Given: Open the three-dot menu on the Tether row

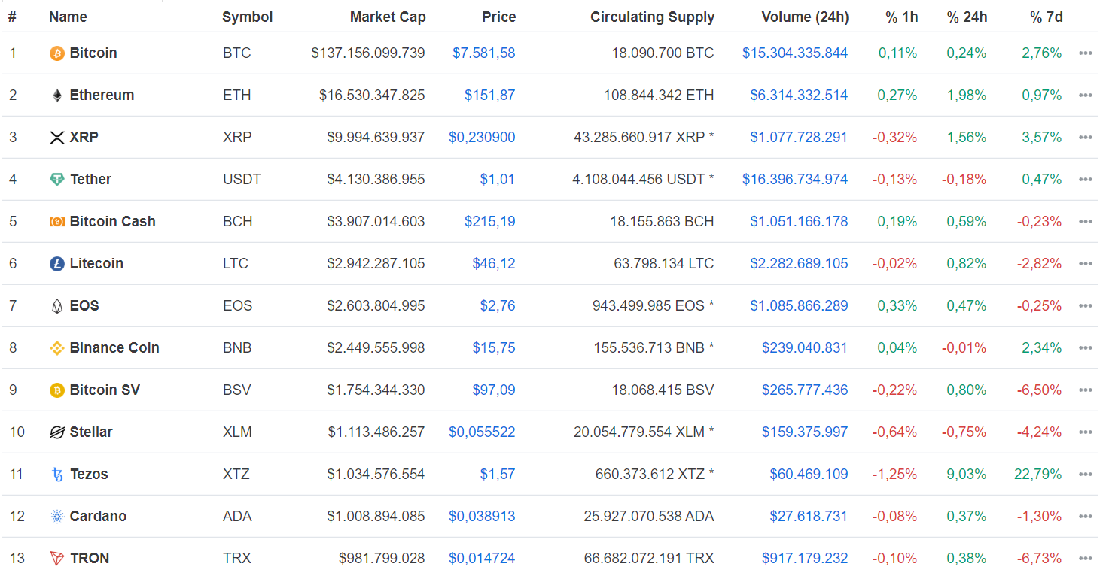Looking at the screenshot, I should [x=1085, y=179].
